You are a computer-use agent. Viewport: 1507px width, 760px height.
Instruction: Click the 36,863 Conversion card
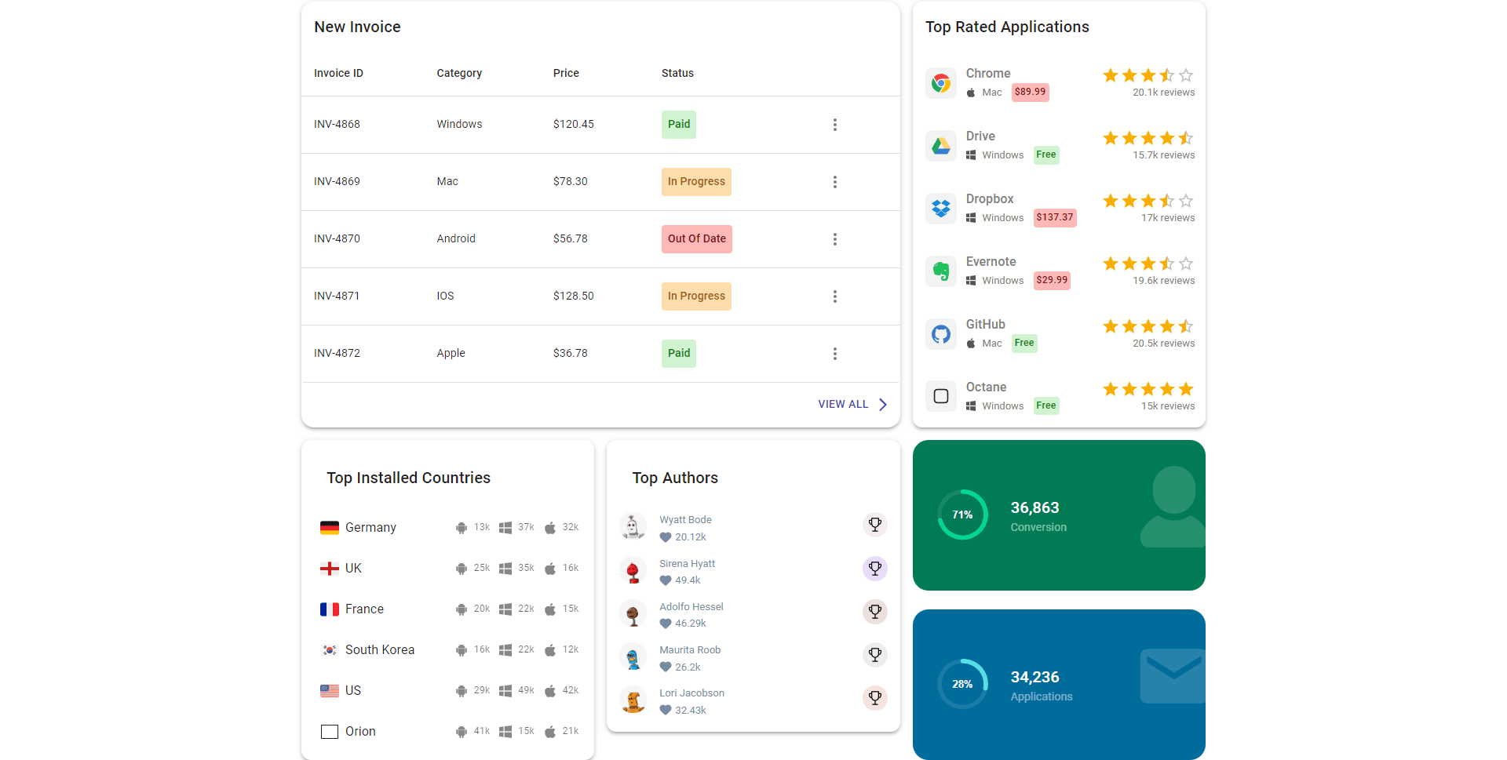1059,515
